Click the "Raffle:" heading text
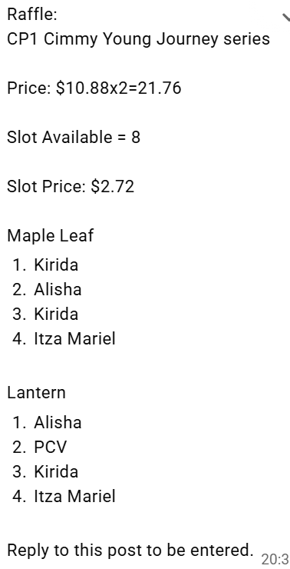The width and height of the screenshot is (290, 569). (32, 15)
